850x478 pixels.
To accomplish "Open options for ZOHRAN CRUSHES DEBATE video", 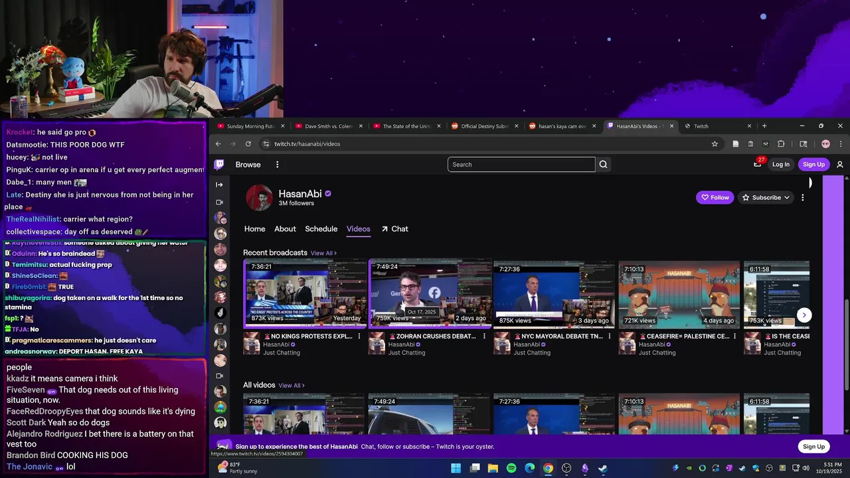I will tap(484, 337).
